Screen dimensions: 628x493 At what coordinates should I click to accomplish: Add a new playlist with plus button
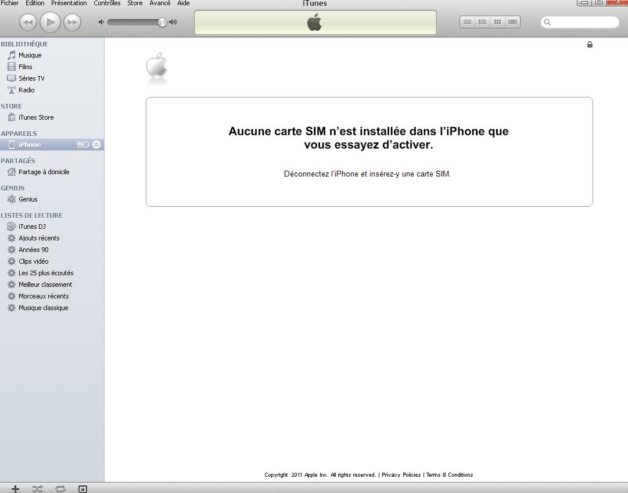[15, 488]
